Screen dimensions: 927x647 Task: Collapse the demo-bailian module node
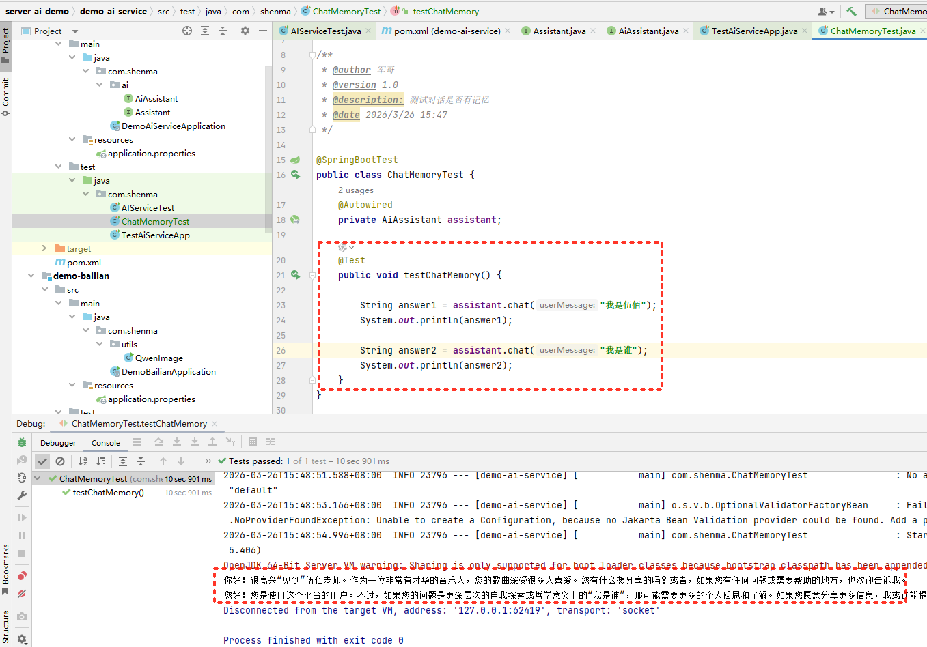tap(31, 276)
